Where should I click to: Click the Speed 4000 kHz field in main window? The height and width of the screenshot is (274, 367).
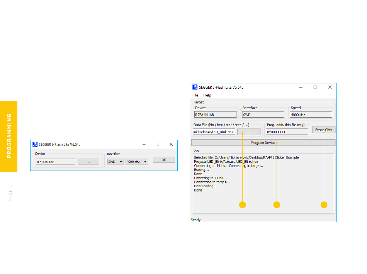click(x=311, y=115)
